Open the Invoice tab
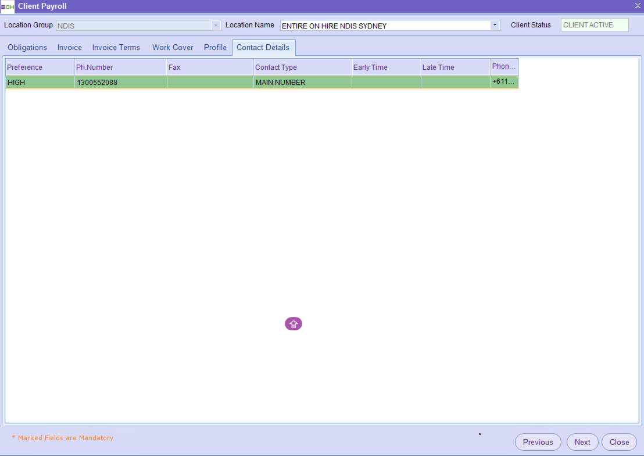644x456 pixels. point(70,48)
